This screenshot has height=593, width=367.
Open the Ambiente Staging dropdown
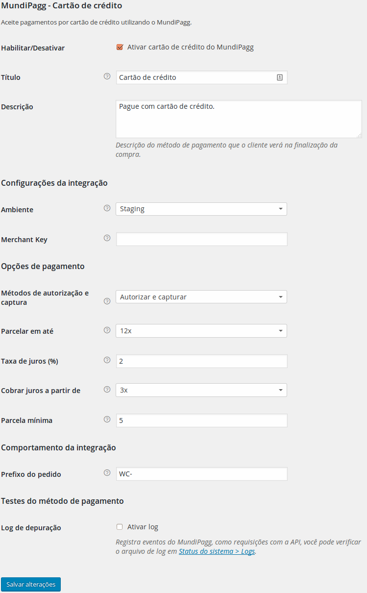[x=201, y=209]
